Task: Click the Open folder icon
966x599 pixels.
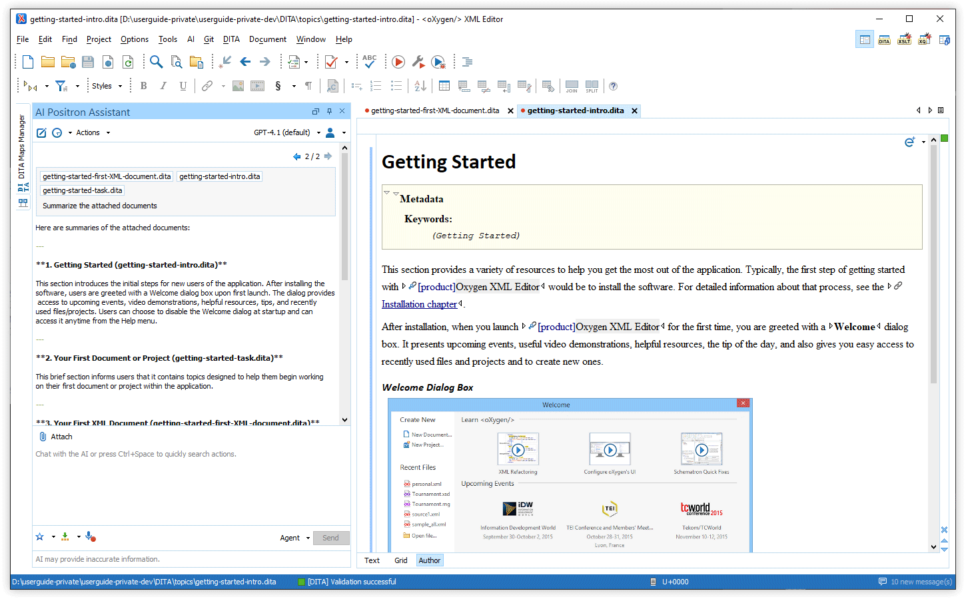Action: [48, 62]
